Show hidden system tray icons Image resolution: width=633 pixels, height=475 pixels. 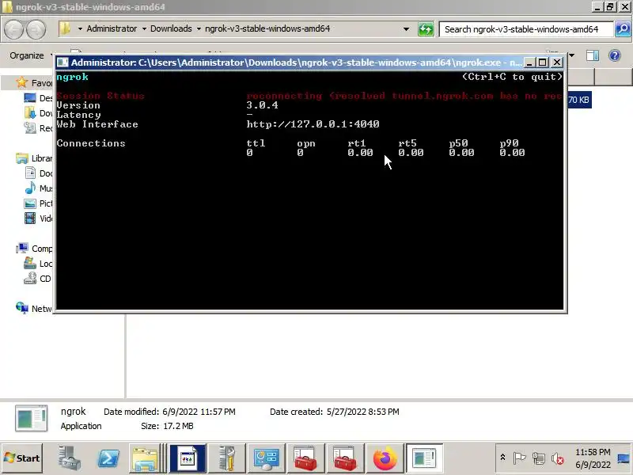[502, 458]
